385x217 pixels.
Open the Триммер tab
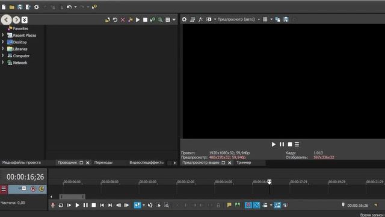tap(244, 163)
